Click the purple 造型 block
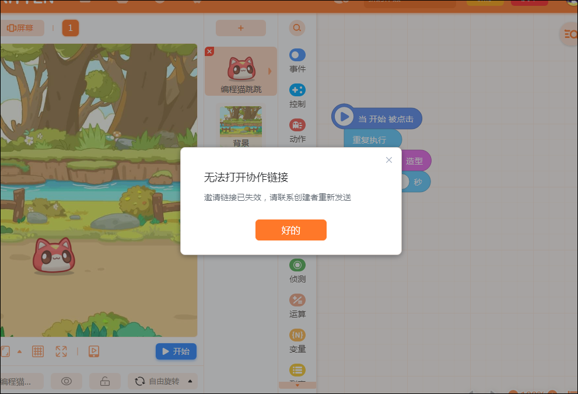 416,161
